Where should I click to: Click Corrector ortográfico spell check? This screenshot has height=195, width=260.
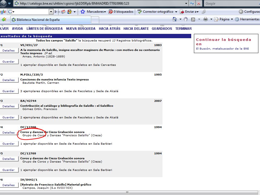click(156, 12)
